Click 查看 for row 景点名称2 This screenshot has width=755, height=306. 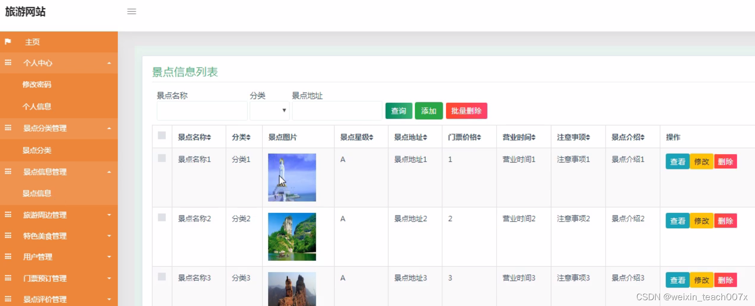coord(677,221)
